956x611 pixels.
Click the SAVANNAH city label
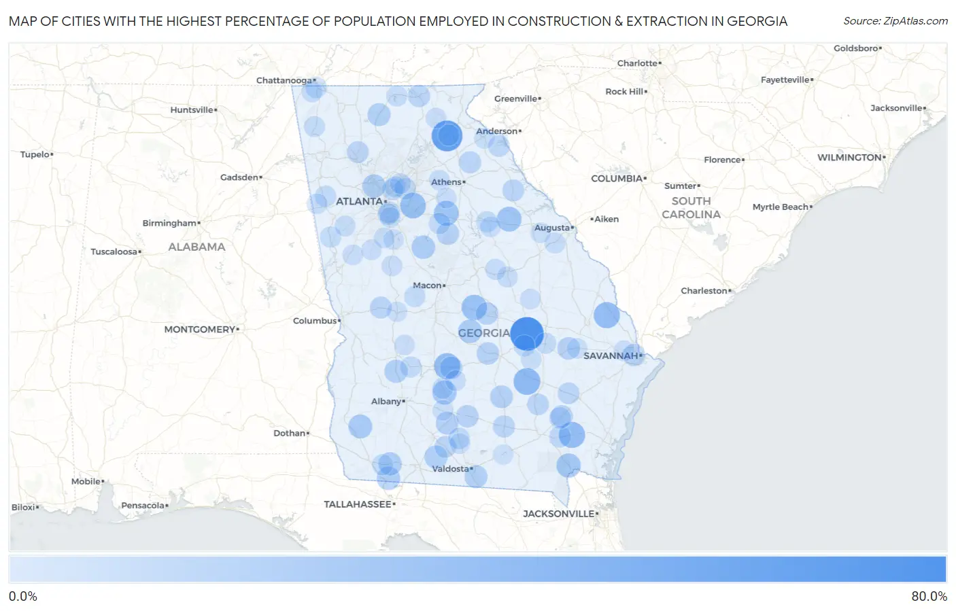click(611, 355)
